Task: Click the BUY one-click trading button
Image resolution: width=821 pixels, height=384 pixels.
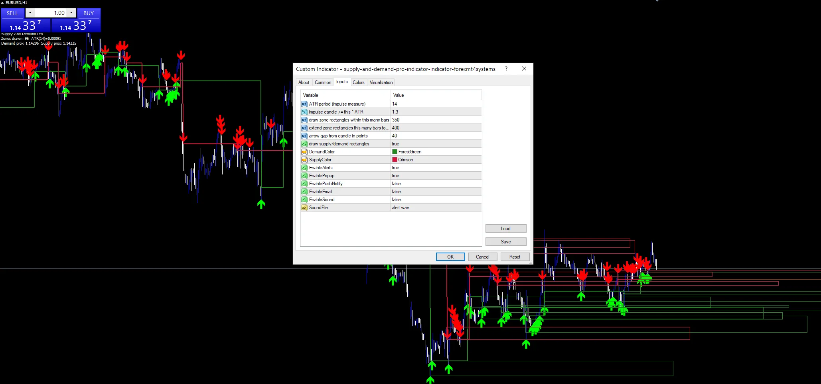Action: 89,13
